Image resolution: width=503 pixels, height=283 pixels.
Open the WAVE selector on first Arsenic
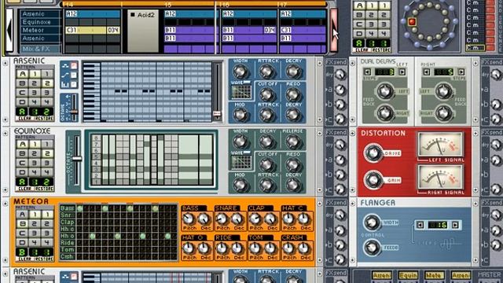pos(241,92)
